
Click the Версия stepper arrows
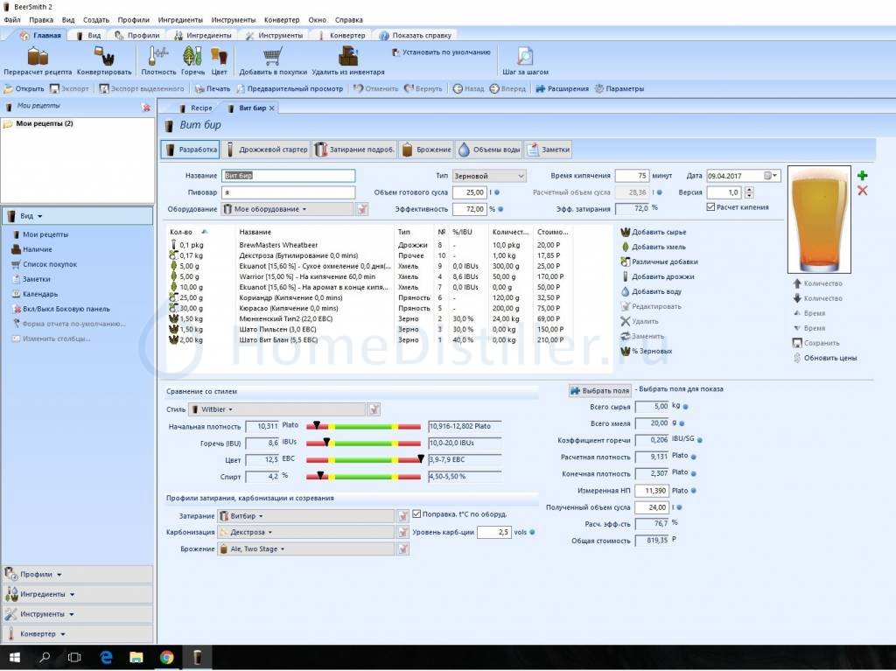point(749,192)
